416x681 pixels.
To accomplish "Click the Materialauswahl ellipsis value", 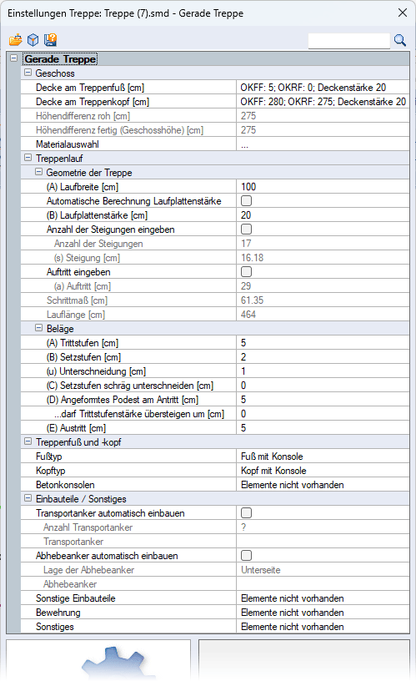I will coord(323,144).
